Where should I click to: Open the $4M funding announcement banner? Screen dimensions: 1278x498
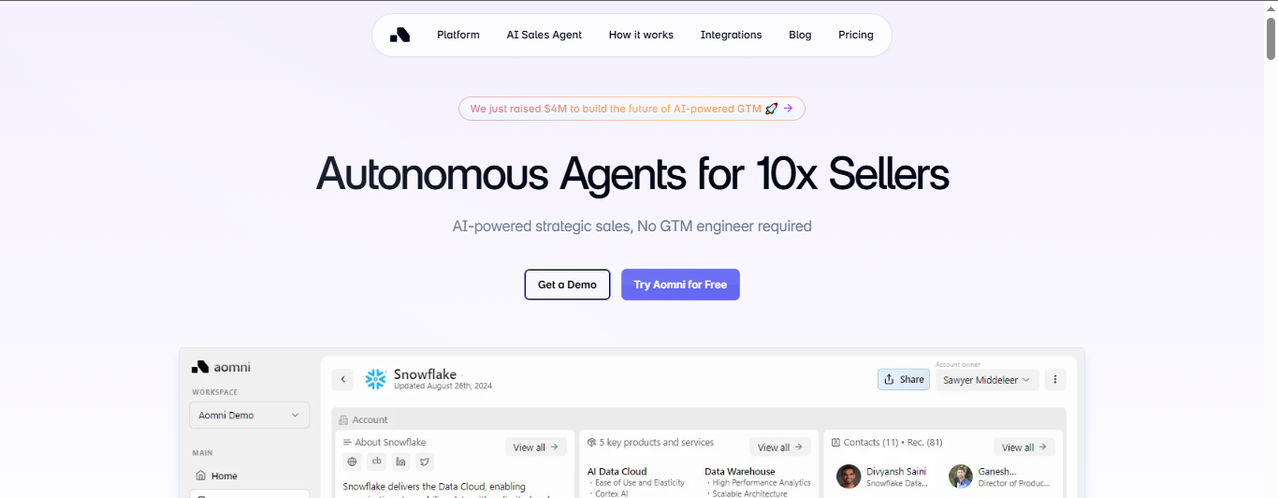point(632,109)
